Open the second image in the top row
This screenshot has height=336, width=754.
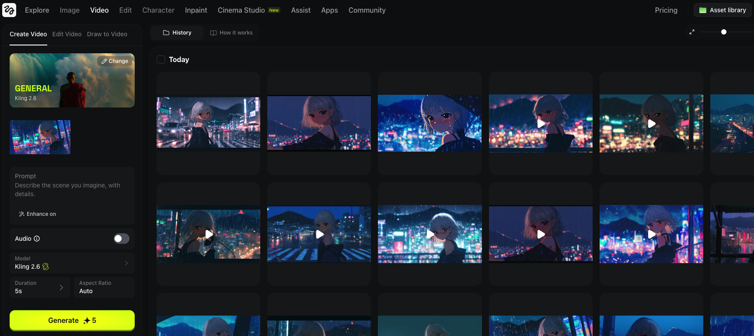pos(319,123)
